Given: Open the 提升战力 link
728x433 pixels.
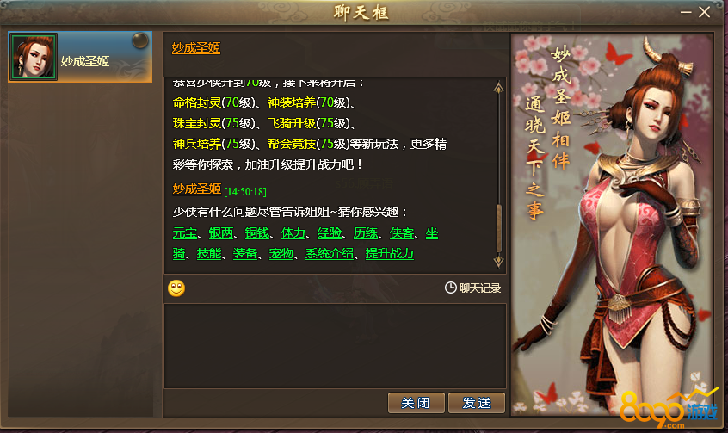Looking at the screenshot, I should tap(390, 254).
